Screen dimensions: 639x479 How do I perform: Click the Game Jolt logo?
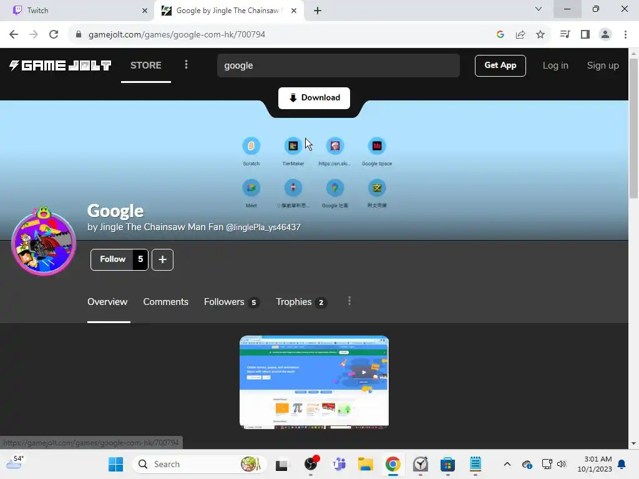click(60, 65)
